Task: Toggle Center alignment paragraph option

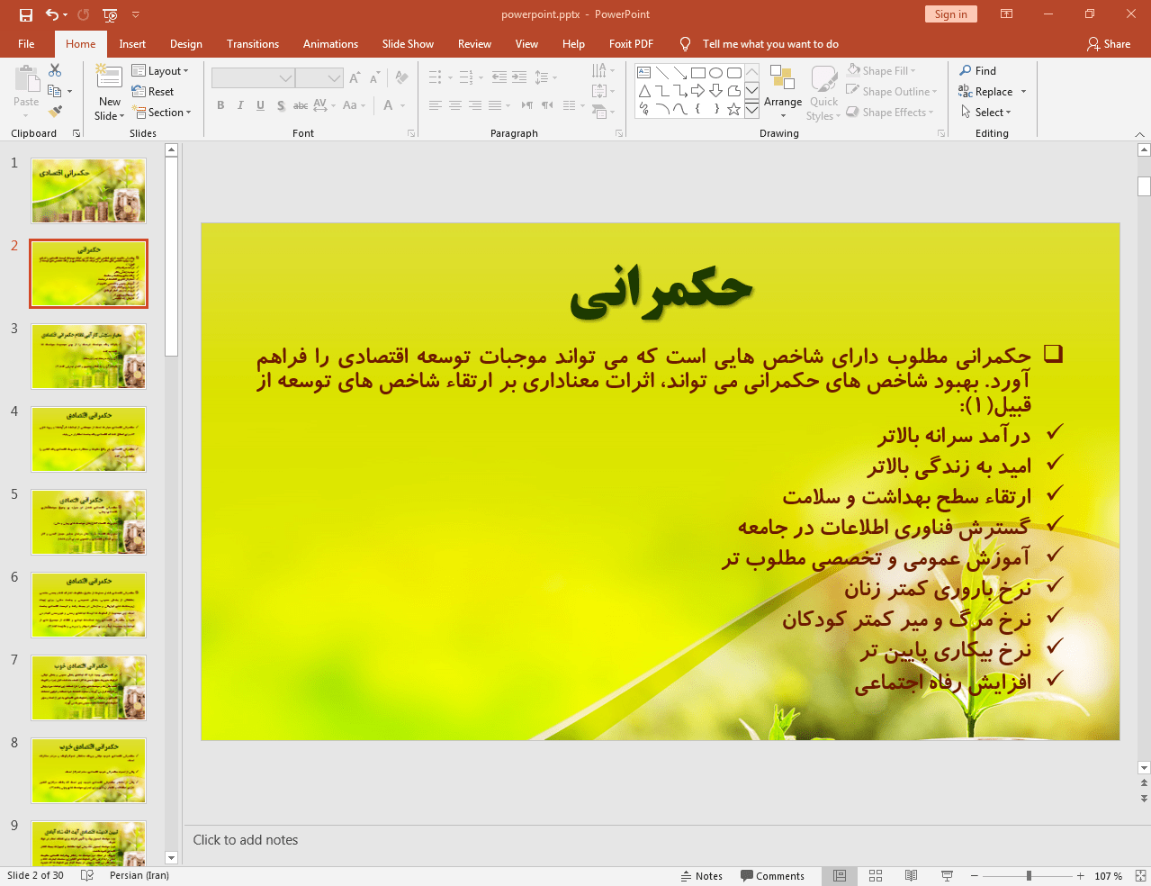Action: click(455, 105)
